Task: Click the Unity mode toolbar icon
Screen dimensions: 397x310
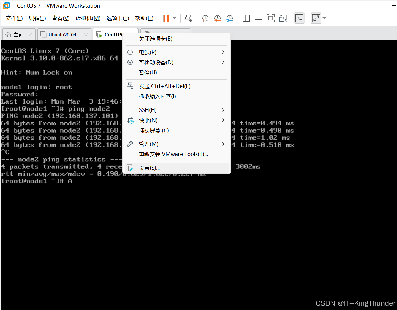Action: [x=283, y=18]
